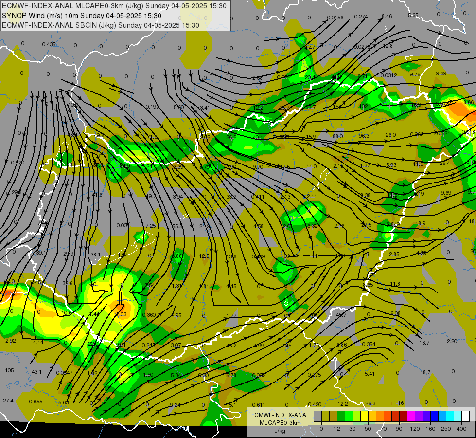Click the magenta legend swatch

(x=411, y=416)
